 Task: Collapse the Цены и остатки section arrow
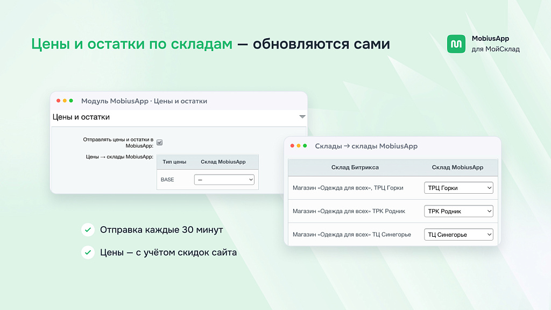302,117
